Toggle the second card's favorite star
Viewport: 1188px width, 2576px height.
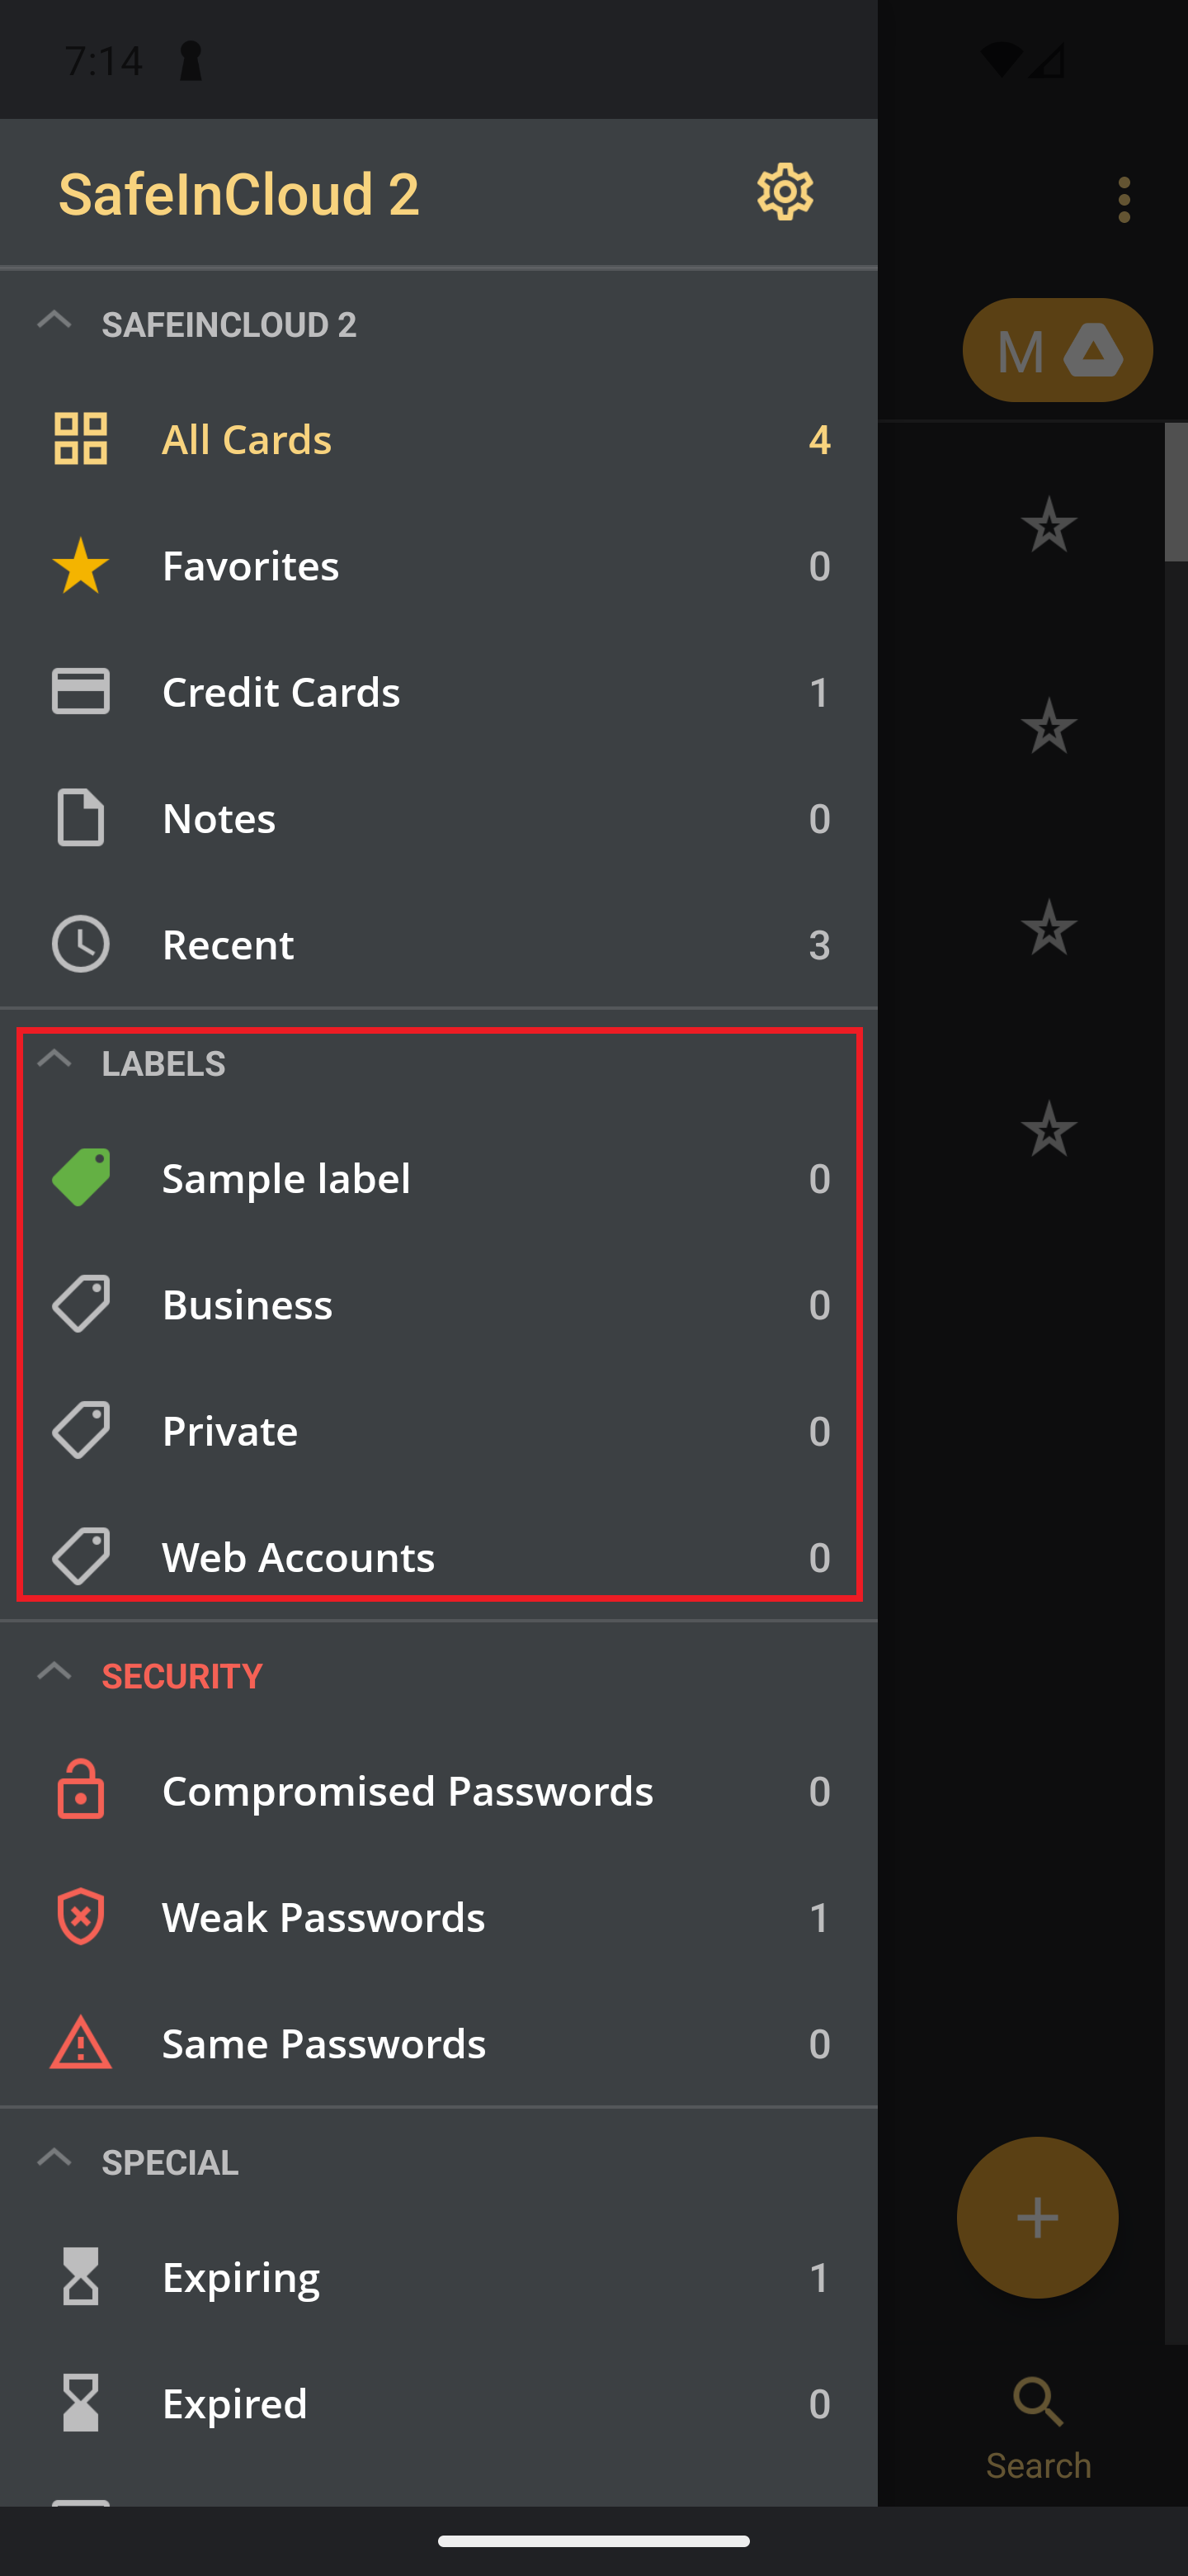1048,726
